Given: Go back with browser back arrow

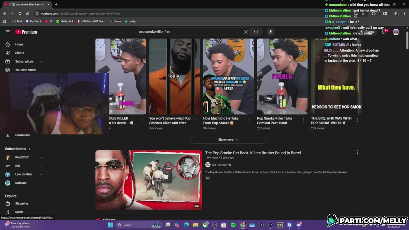Looking at the screenshot, I should pyautogui.click(x=4, y=13).
